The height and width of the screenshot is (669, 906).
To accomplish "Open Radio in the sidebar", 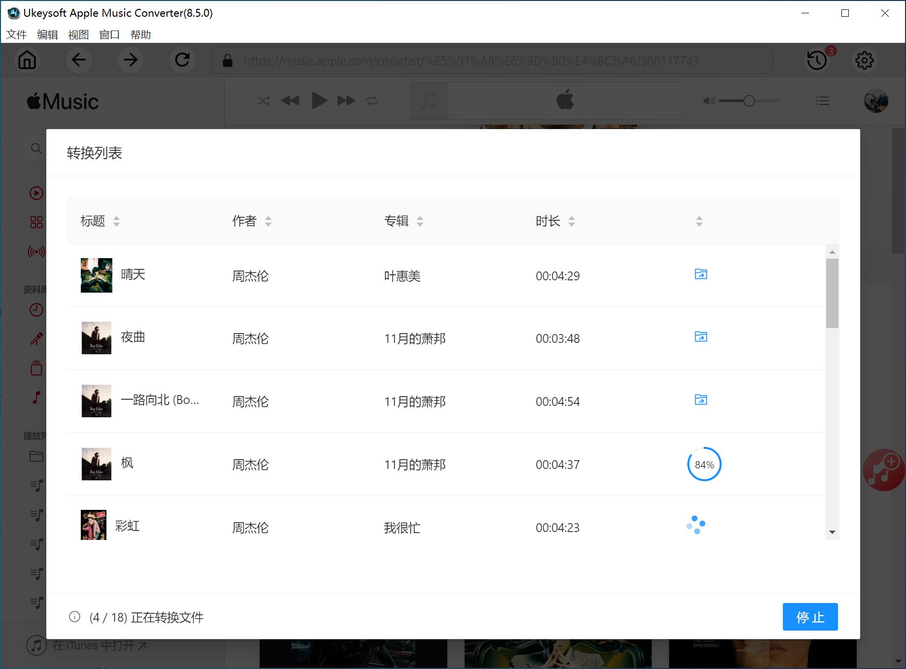I will point(36,252).
